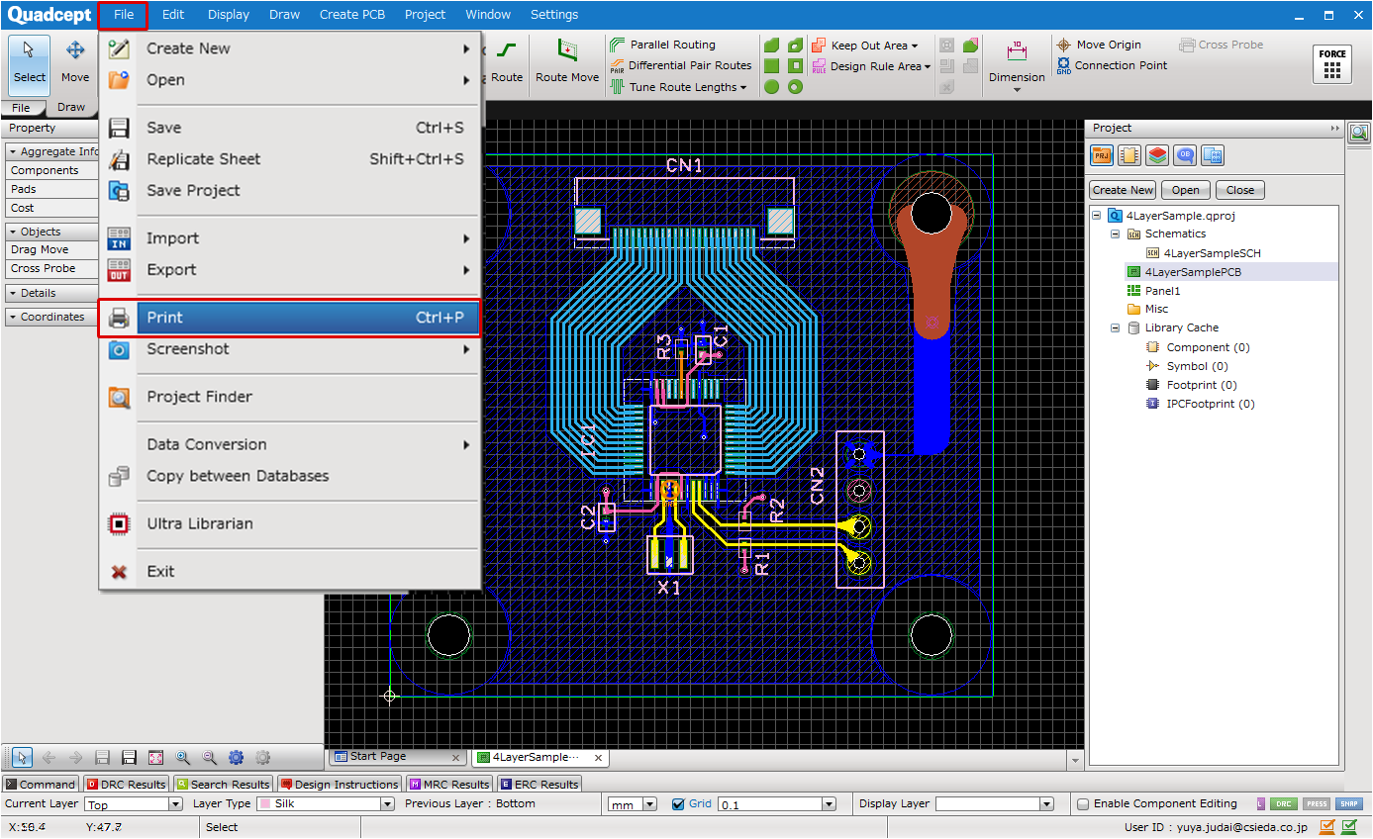Click Connection Point tool
The width and height of the screenshot is (1373, 839).
point(1112,65)
